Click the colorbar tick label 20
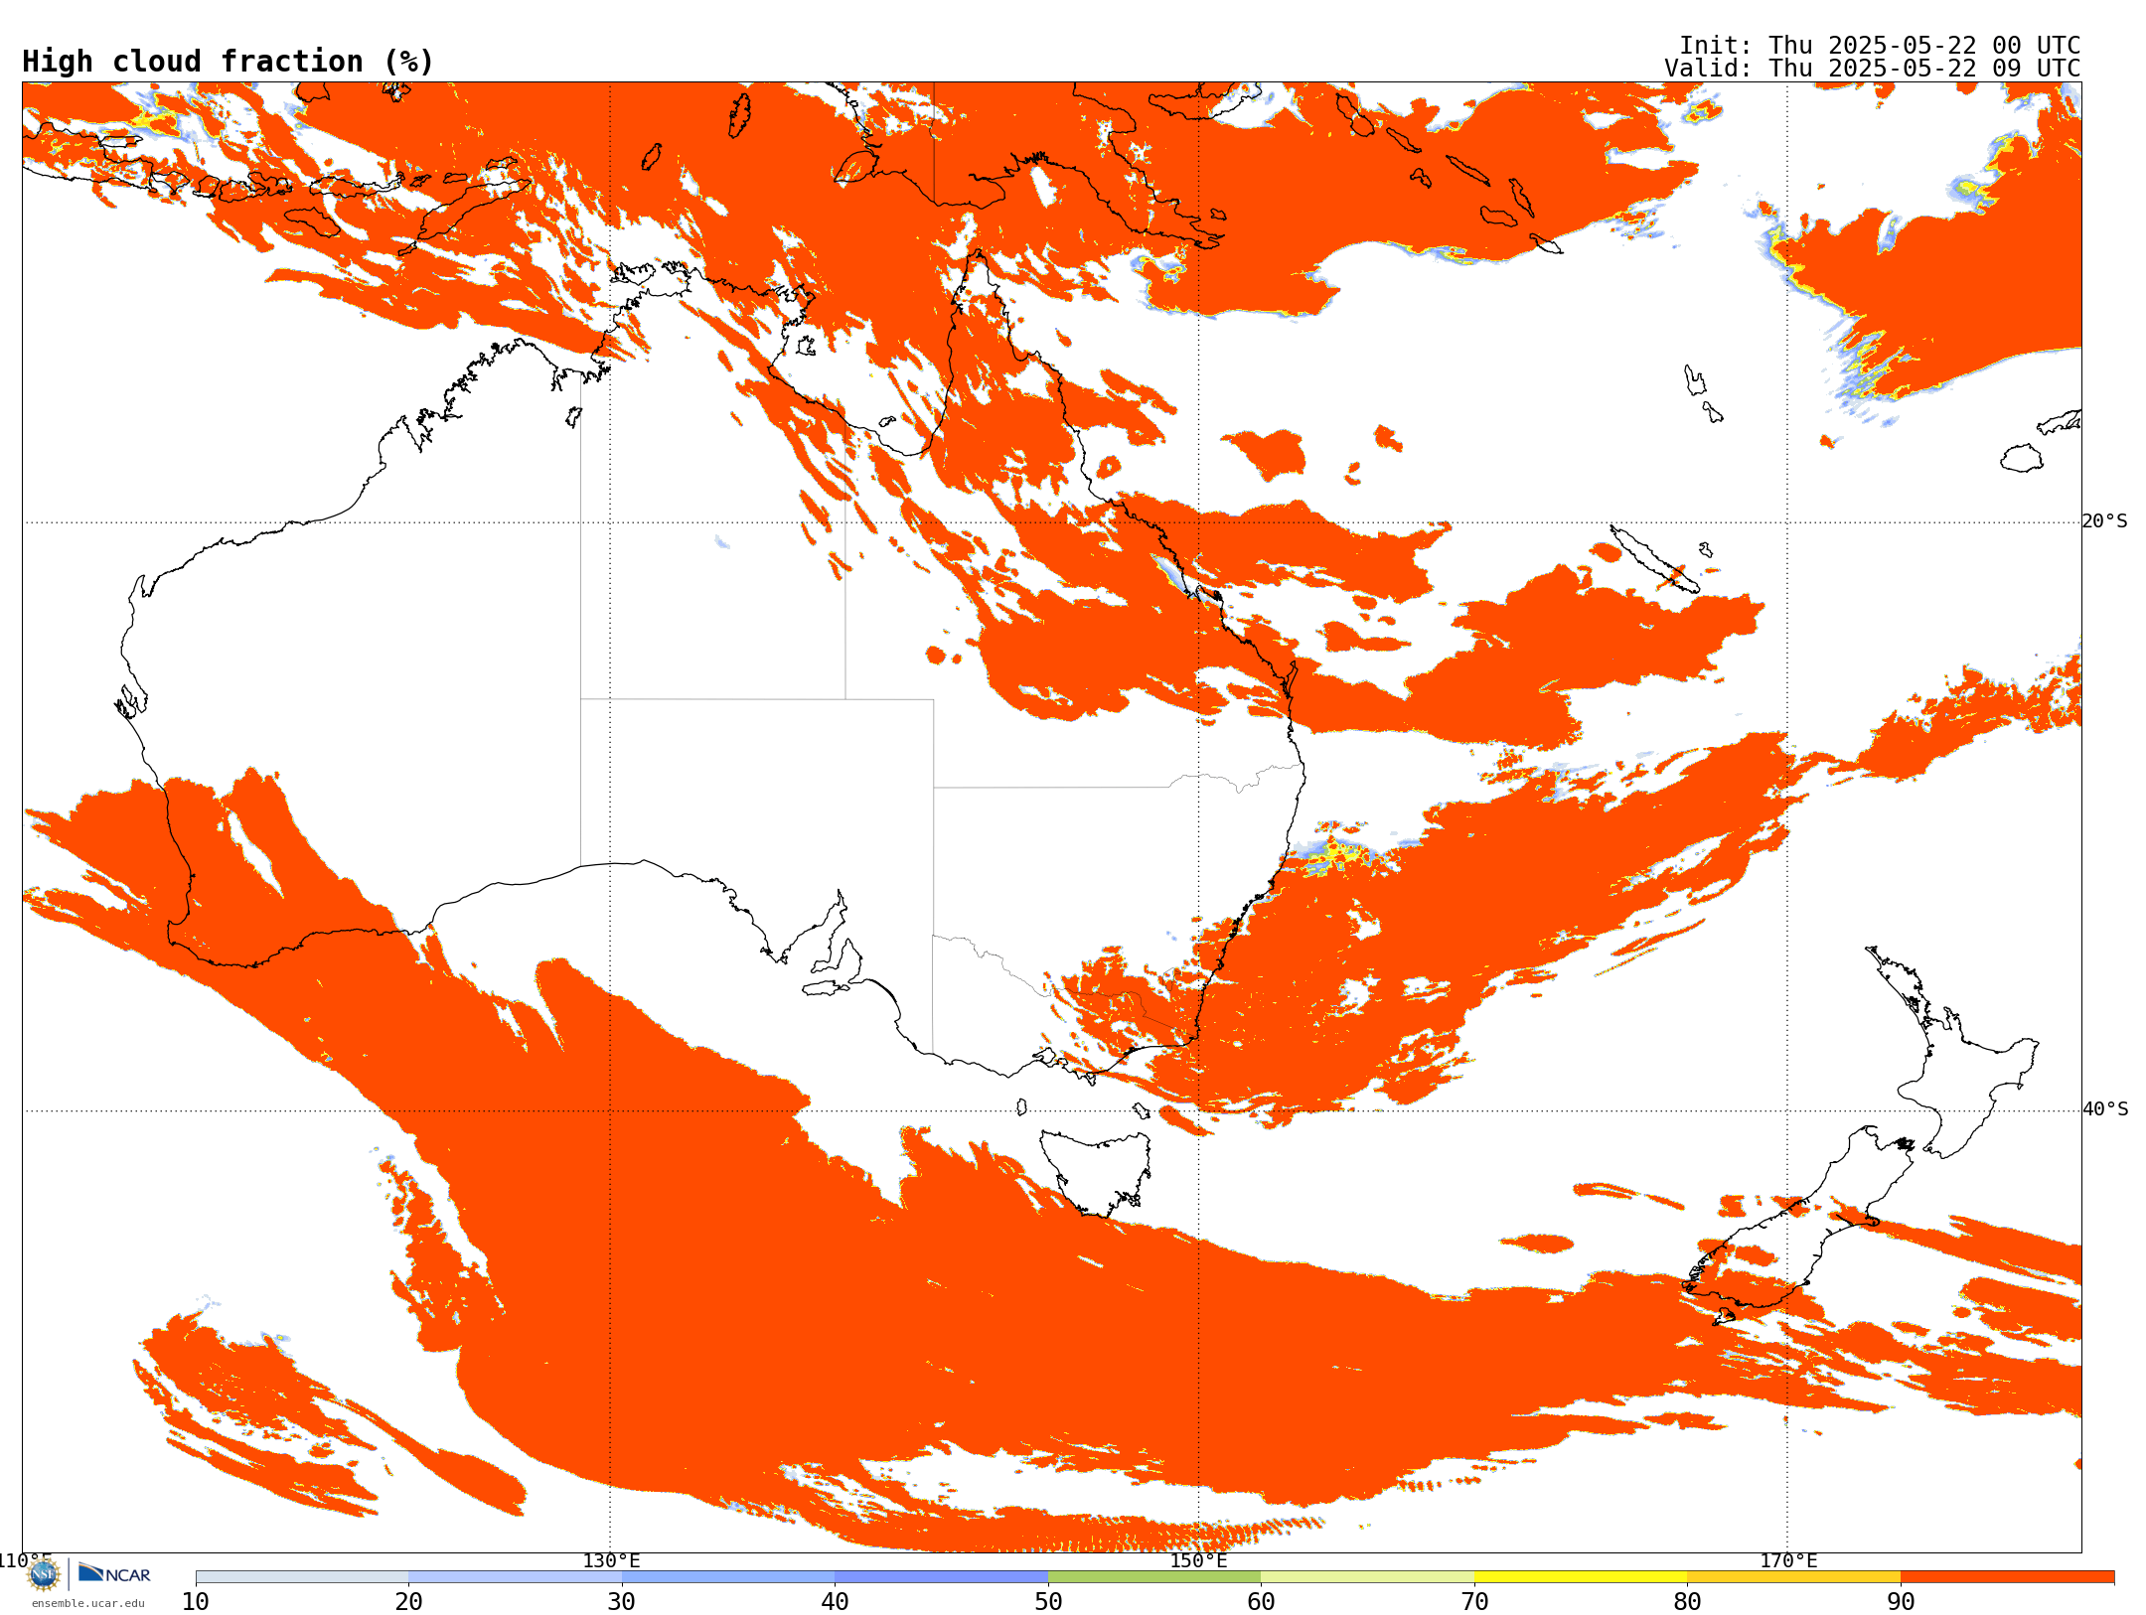 point(408,1602)
